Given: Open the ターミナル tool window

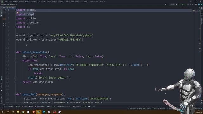Looking at the screenshot, I should pyautogui.click(x=51, y=106).
